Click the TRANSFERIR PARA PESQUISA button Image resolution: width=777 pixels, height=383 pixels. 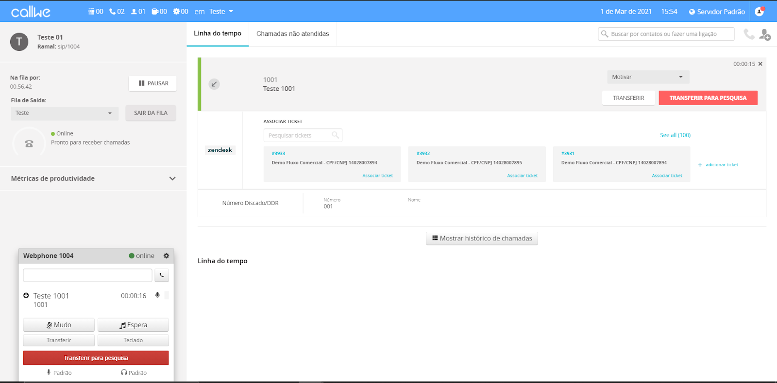pyautogui.click(x=708, y=98)
